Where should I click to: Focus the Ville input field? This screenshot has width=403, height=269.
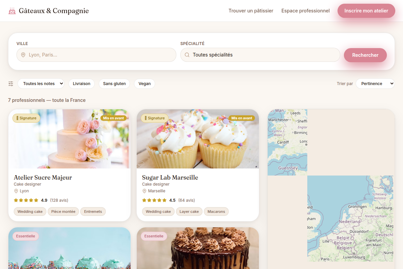click(96, 55)
